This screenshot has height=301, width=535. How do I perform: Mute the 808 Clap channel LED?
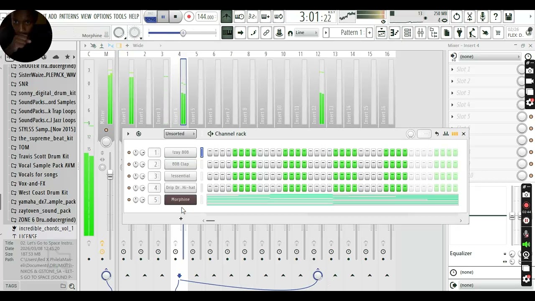pos(129,164)
